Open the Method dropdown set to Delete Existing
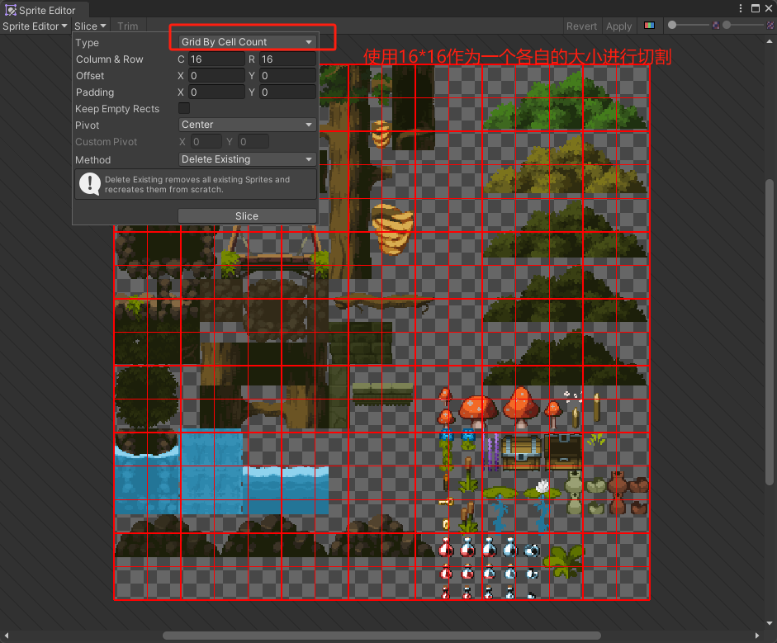The image size is (777, 643). click(247, 159)
